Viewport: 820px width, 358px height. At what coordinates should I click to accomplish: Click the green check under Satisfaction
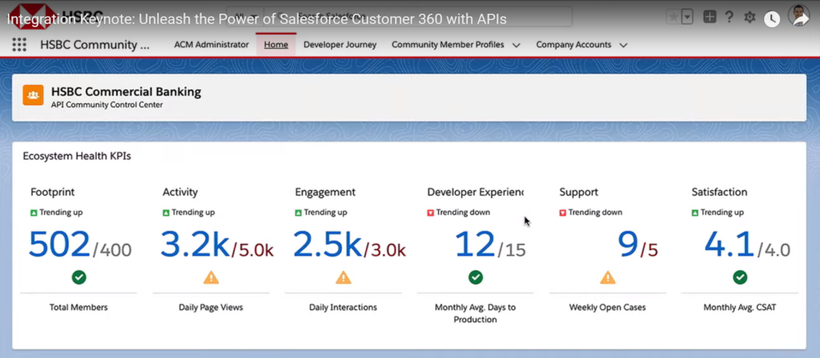click(740, 277)
